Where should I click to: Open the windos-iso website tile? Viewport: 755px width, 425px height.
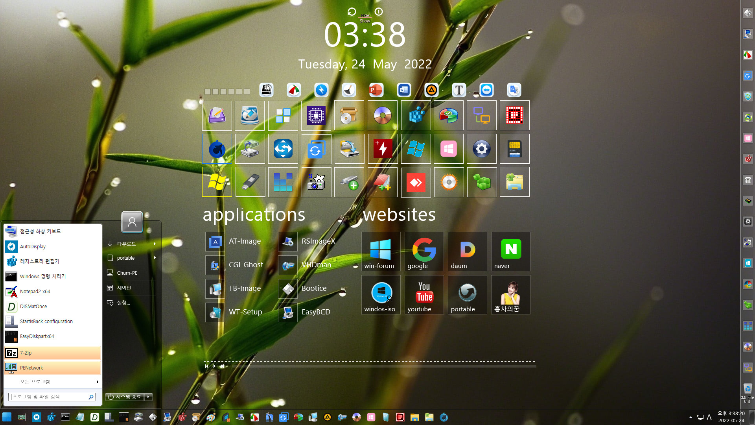pos(381,295)
